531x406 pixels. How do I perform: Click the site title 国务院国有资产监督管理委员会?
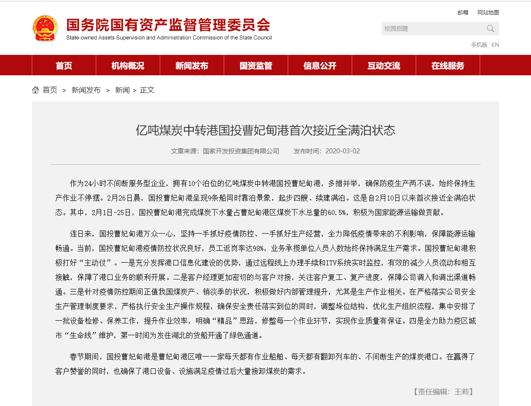point(168,25)
